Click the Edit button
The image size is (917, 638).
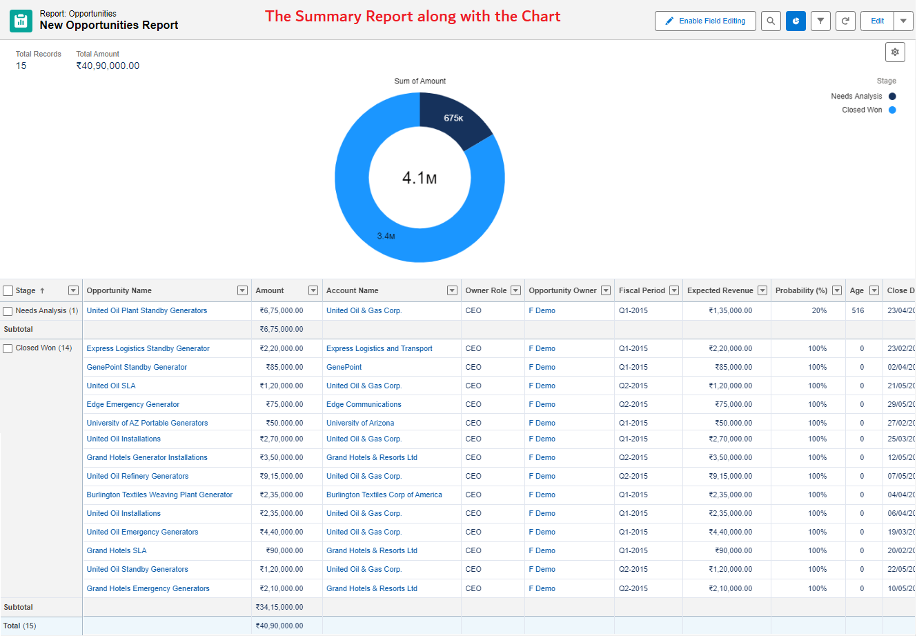(876, 21)
